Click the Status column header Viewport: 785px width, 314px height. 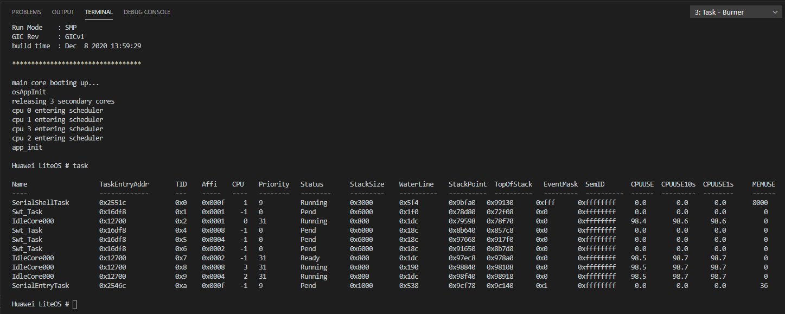pos(312,184)
